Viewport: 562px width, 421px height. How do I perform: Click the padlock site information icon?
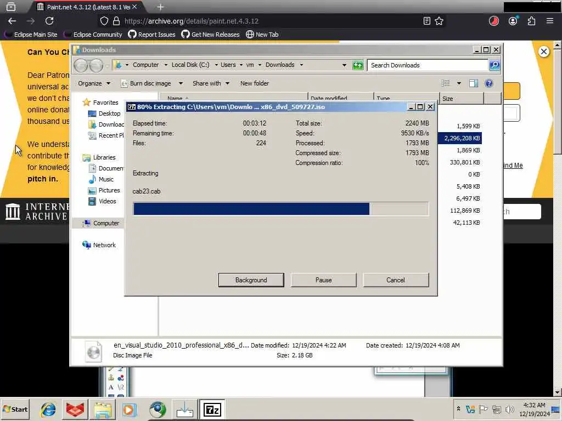click(116, 21)
